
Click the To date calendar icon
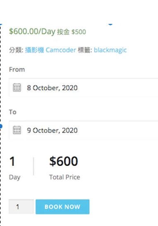click(17, 130)
